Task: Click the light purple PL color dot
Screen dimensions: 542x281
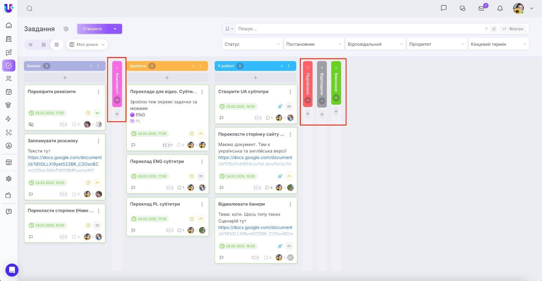Action: pyautogui.click(x=132, y=121)
